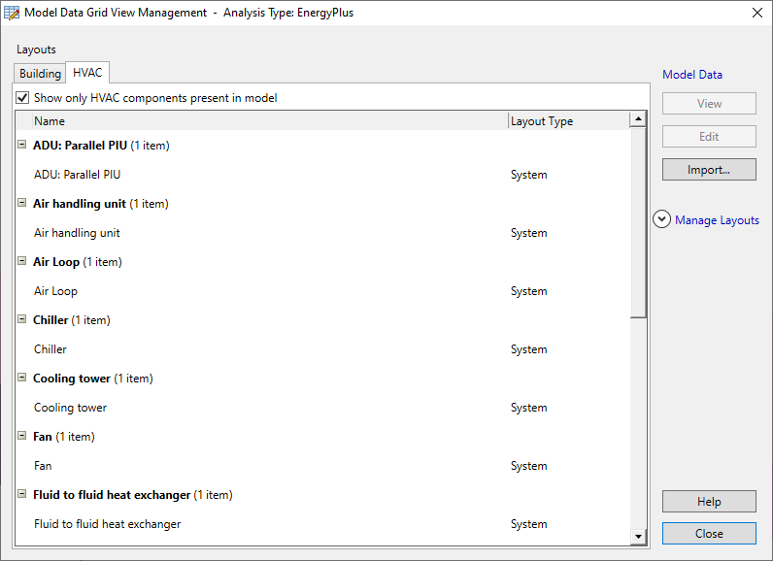
Task: Click the scrollbar up arrow
Action: click(638, 119)
